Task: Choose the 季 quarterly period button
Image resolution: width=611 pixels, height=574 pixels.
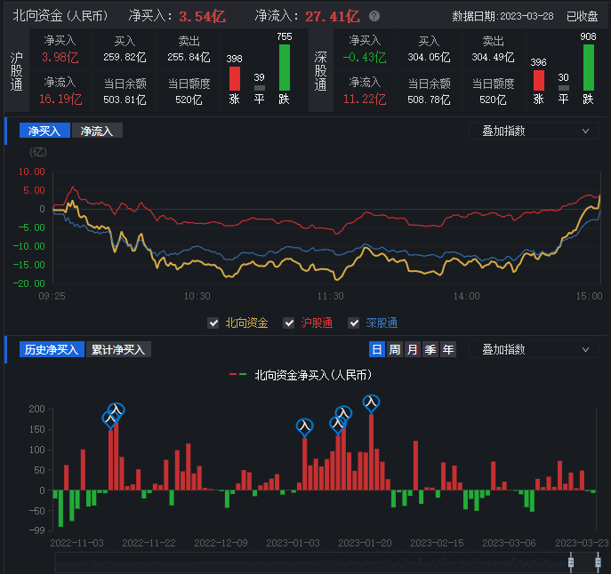Action: (x=430, y=349)
